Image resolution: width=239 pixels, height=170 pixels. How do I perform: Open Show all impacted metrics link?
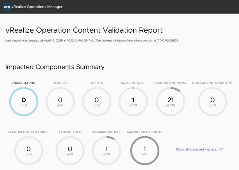pyautogui.click(x=197, y=149)
